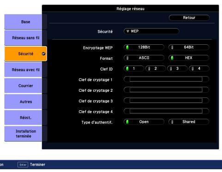Open the Courrier menu
222x172 pixels.
[x=23, y=86]
